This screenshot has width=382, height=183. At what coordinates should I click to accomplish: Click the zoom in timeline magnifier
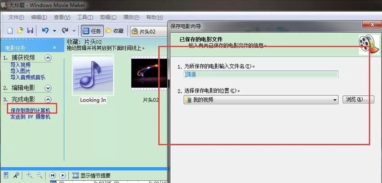tap(30, 175)
